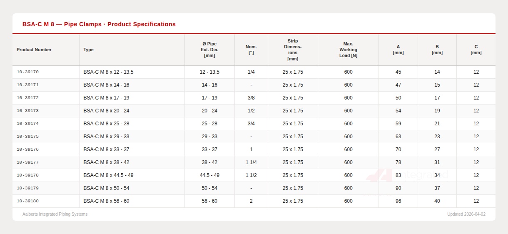Select type BSA-C M 8 x 44.5 - 49
Viewport: 508px width, 234px height.
(x=108, y=175)
